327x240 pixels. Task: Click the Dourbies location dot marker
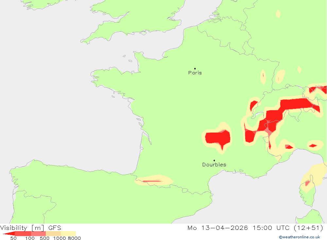pyautogui.click(x=214, y=160)
